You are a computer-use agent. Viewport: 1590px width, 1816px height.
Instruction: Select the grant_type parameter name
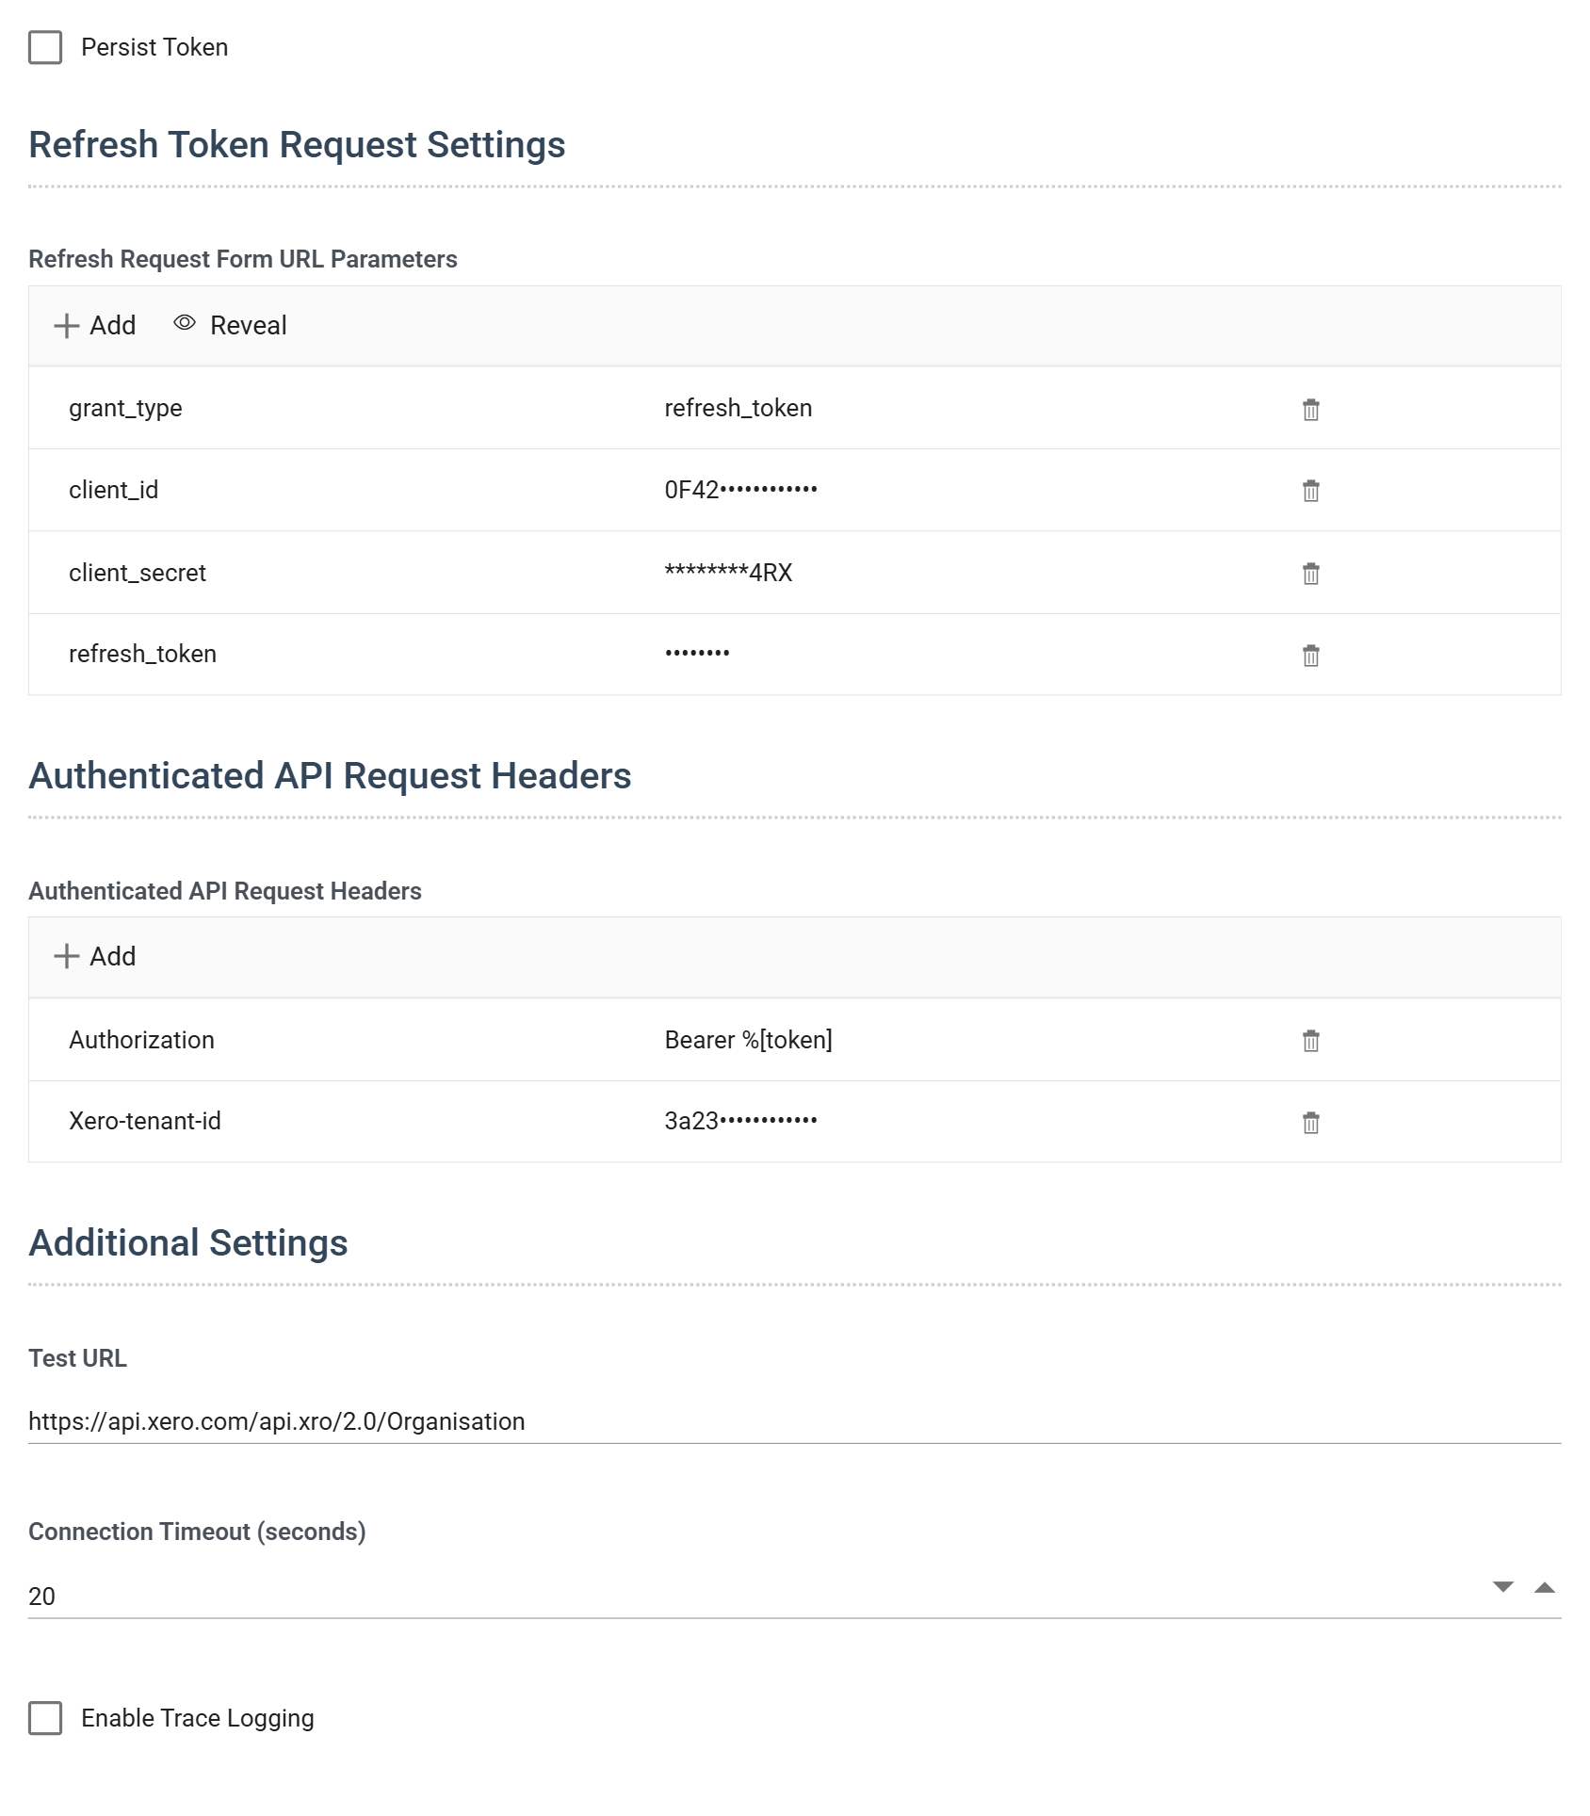125,408
